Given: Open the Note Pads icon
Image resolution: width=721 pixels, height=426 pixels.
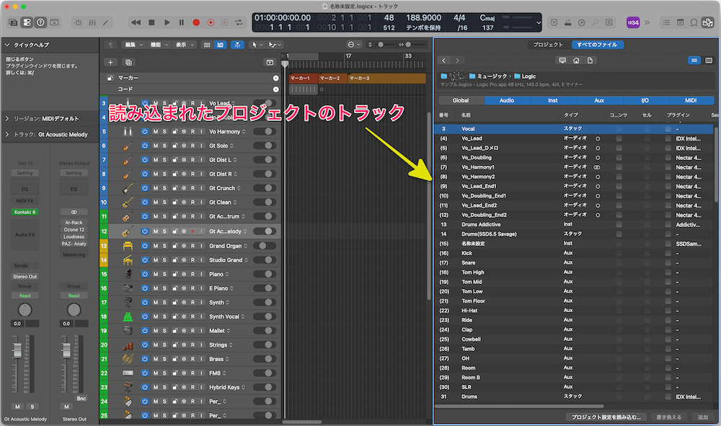Looking at the screenshot, I should point(680,22).
